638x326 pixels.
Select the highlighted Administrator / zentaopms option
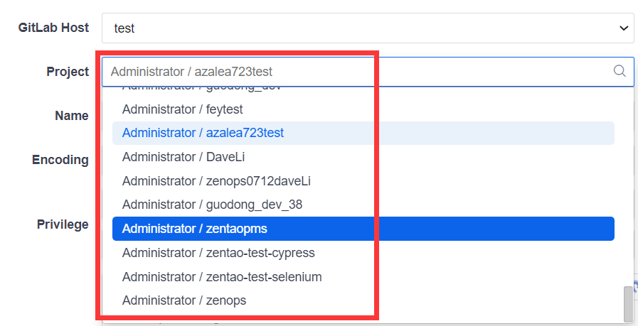(x=195, y=229)
